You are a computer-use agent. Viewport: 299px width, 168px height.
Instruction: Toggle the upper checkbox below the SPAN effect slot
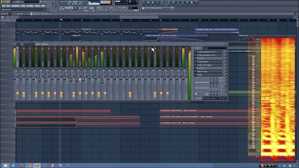pyautogui.click(x=221, y=78)
